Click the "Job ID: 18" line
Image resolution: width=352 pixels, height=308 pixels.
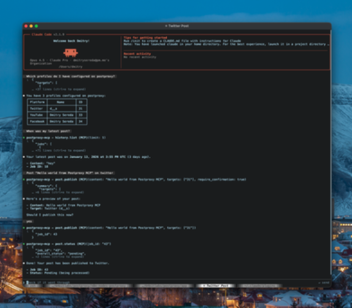point(39,166)
